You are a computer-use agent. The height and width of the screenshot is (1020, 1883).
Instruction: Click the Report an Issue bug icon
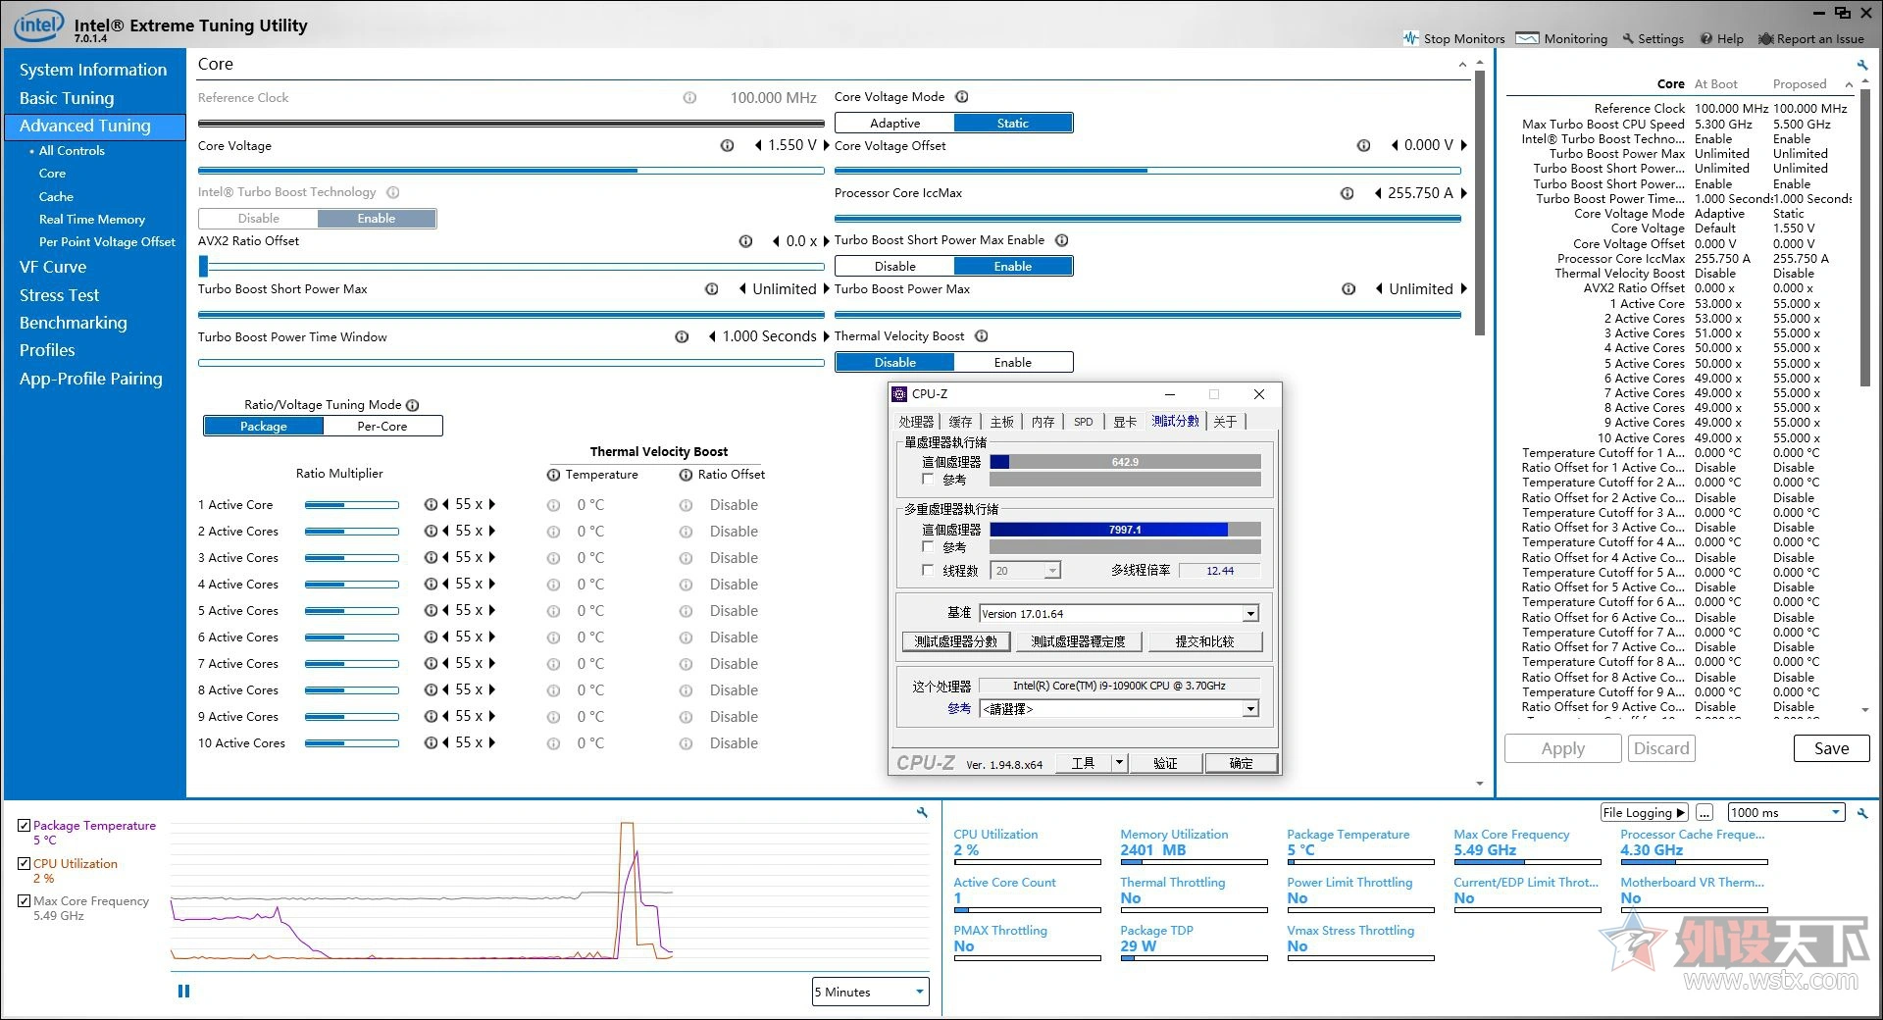1765,38
